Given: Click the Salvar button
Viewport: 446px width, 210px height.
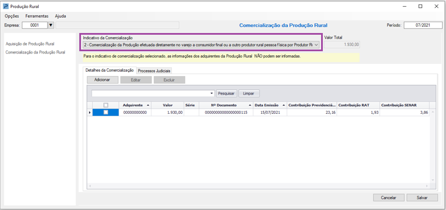Looking at the screenshot, I should [423, 197].
